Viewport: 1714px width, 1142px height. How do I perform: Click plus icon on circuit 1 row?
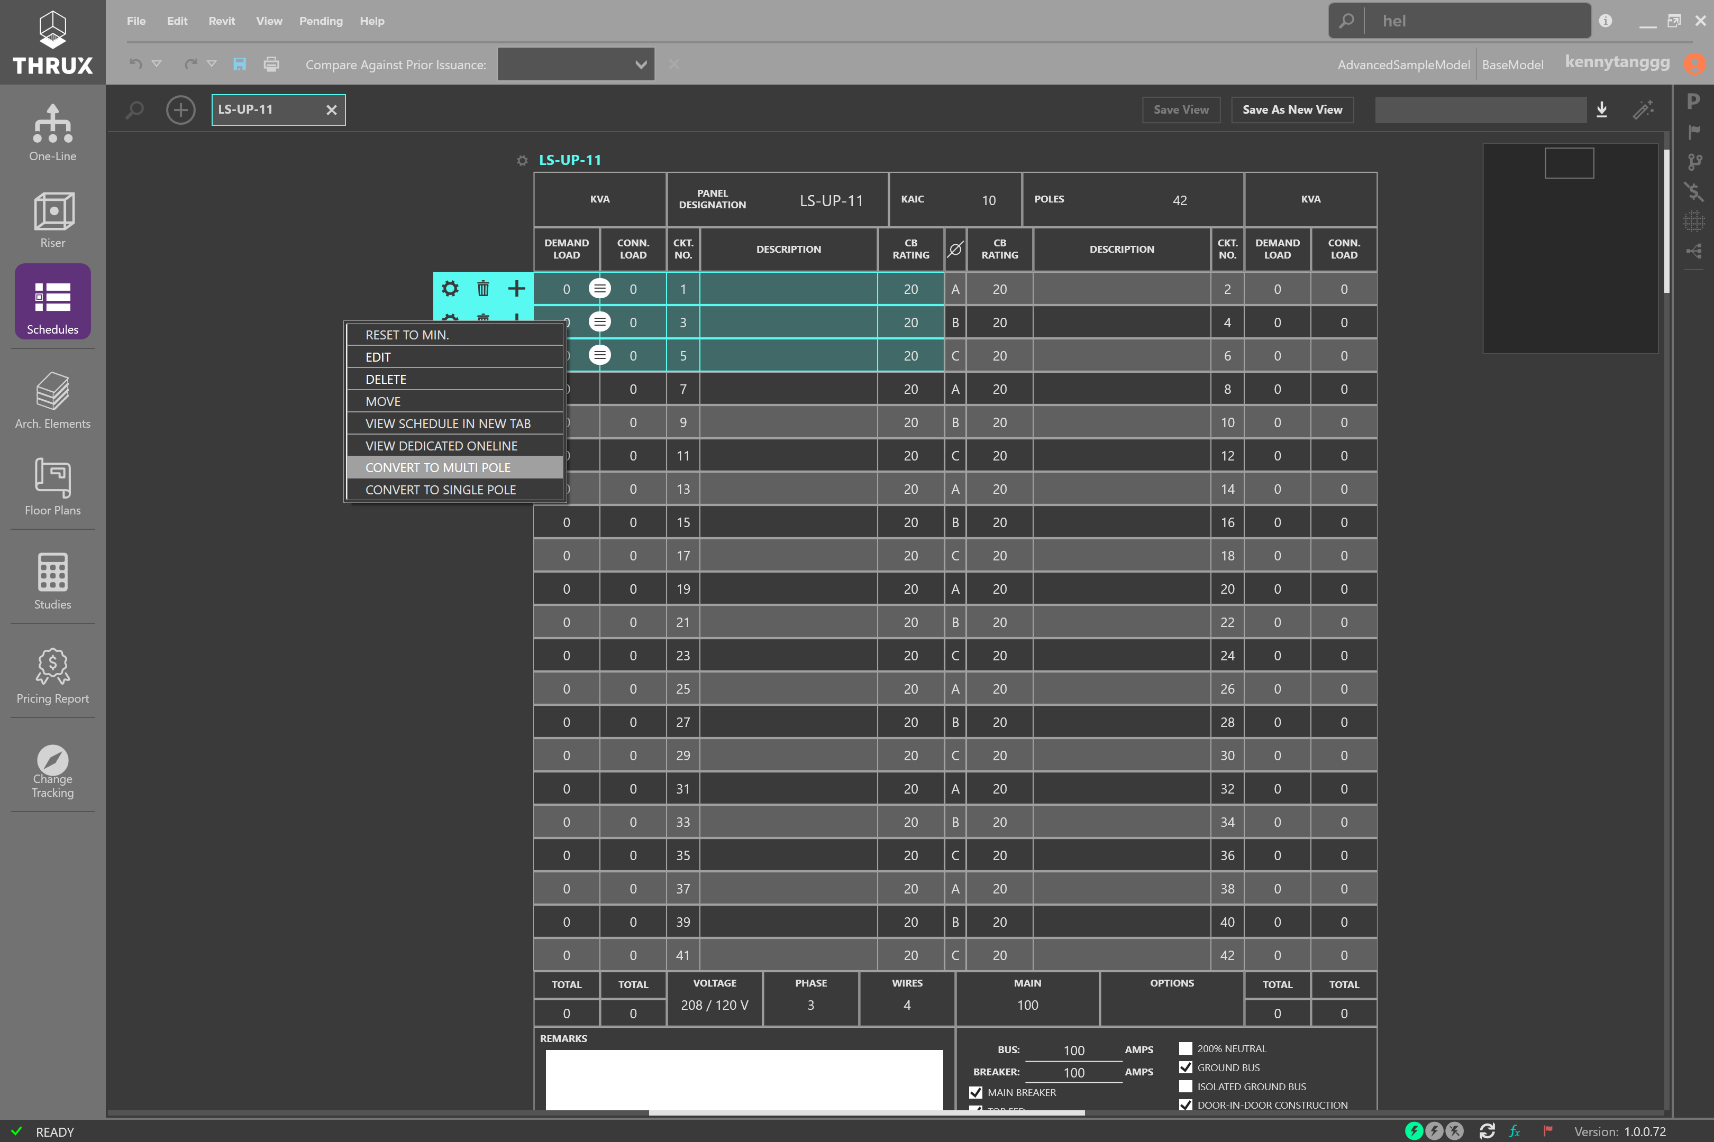pos(517,289)
